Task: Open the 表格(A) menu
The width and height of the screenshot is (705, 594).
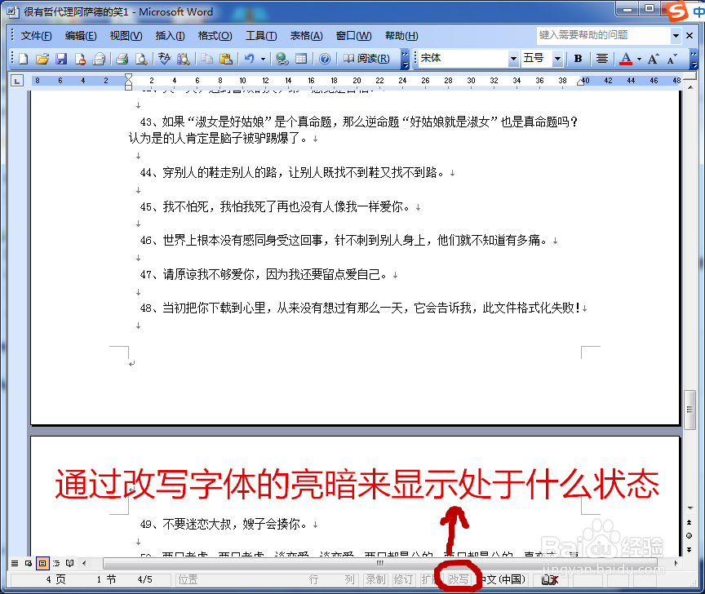Action: click(306, 36)
